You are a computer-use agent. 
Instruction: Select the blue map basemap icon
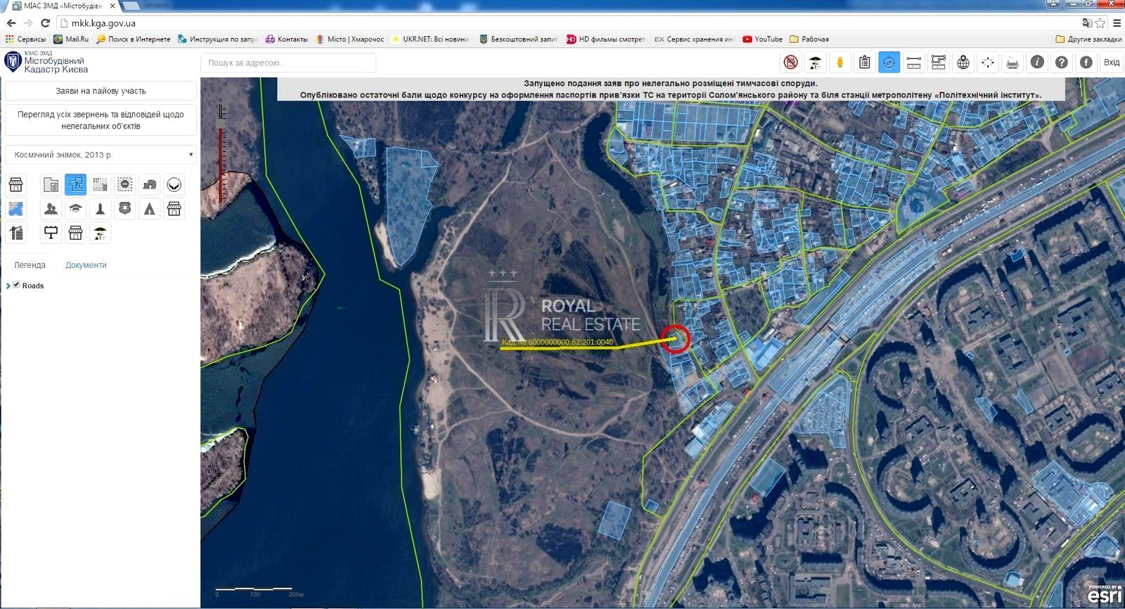pos(15,209)
